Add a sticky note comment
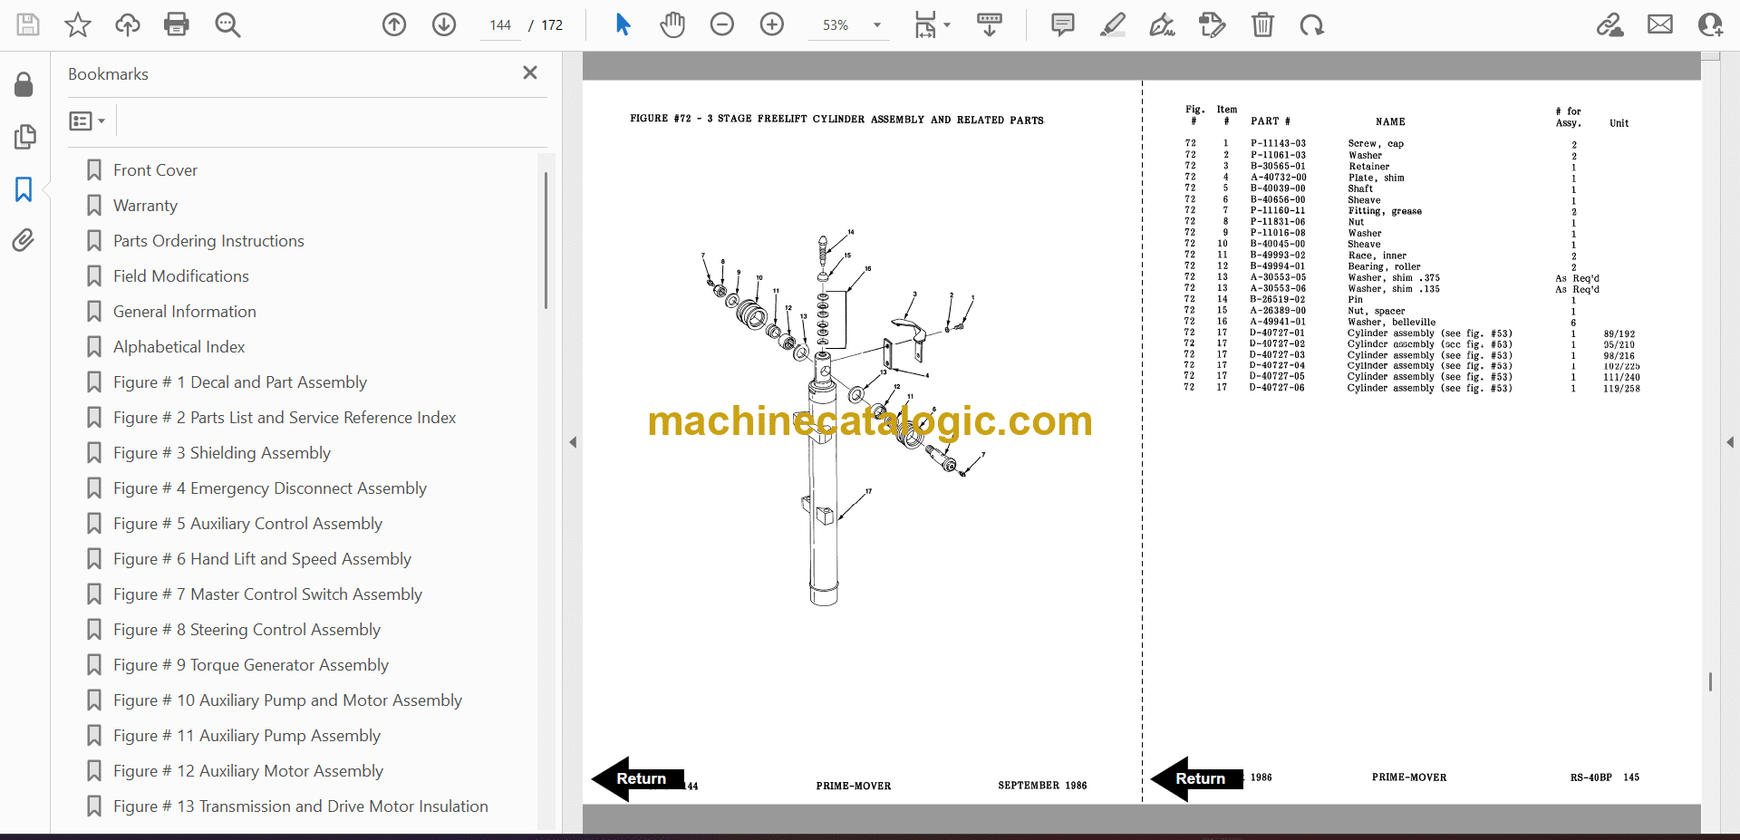 click(x=1063, y=24)
